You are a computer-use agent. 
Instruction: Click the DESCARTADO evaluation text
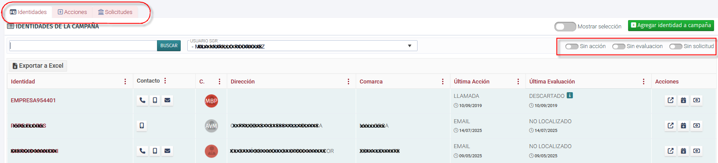(547, 96)
